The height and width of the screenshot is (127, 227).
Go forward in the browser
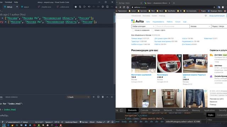120,7
